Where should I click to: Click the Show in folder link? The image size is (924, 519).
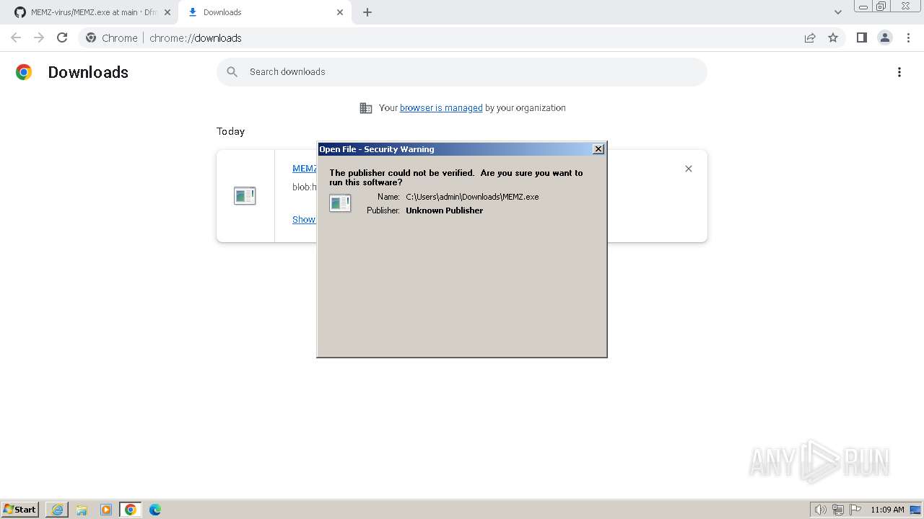304,219
